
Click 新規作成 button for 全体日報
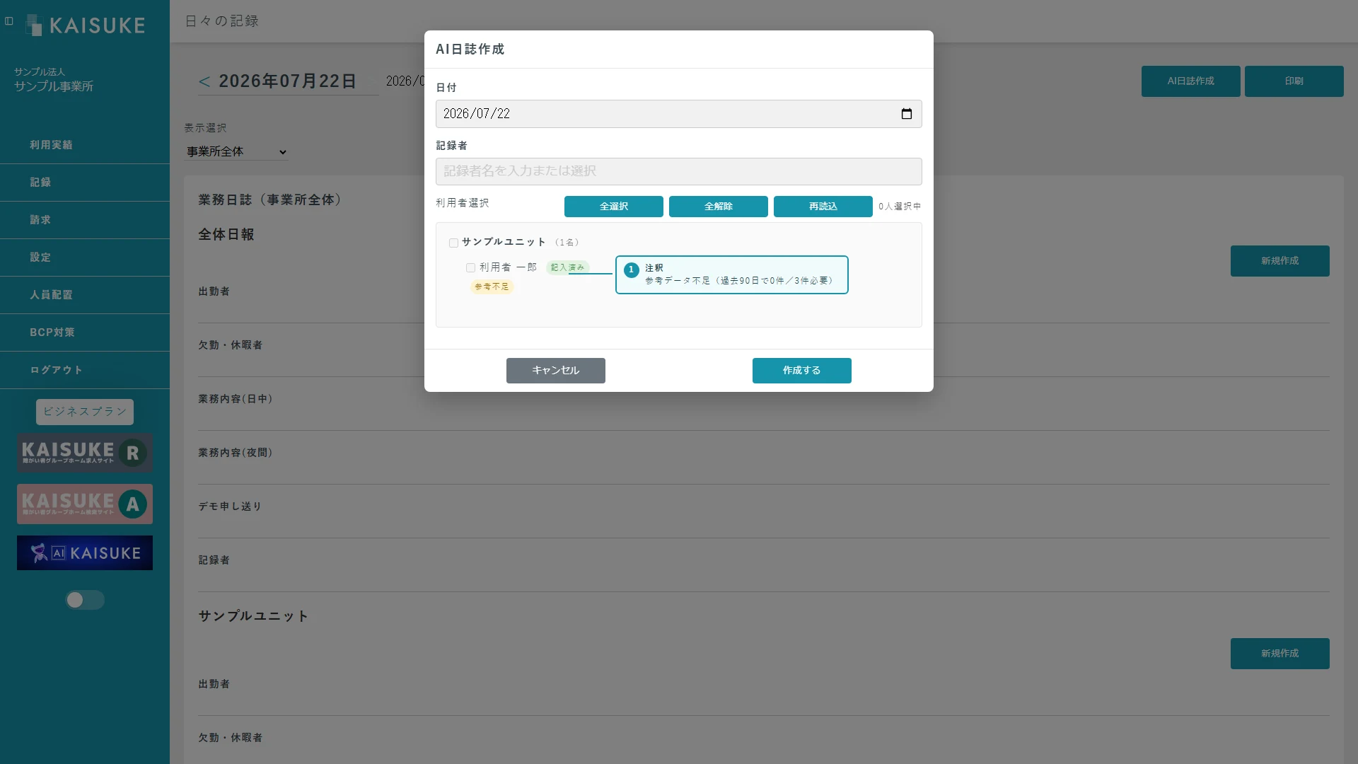[1280, 261]
